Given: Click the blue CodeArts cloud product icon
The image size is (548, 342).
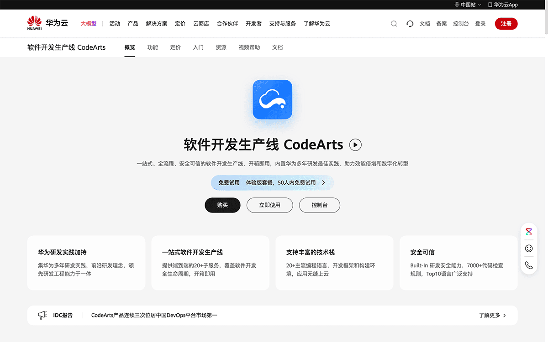Looking at the screenshot, I should pyautogui.click(x=272, y=99).
